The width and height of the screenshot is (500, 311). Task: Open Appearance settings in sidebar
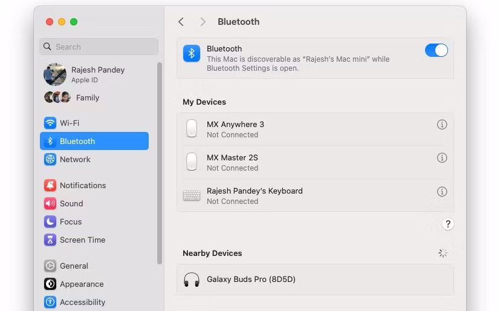[94, 284]
